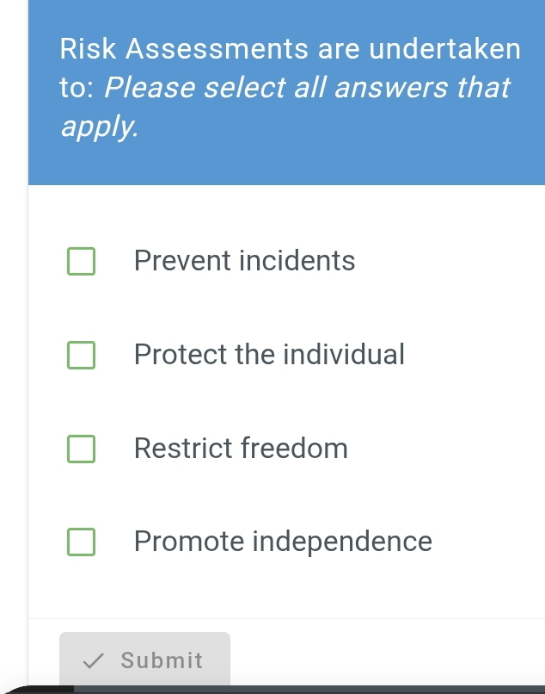The image size is (545, 694).
Task: Select the 'Prevent incidents' answer label
Action: coord(244,260)
